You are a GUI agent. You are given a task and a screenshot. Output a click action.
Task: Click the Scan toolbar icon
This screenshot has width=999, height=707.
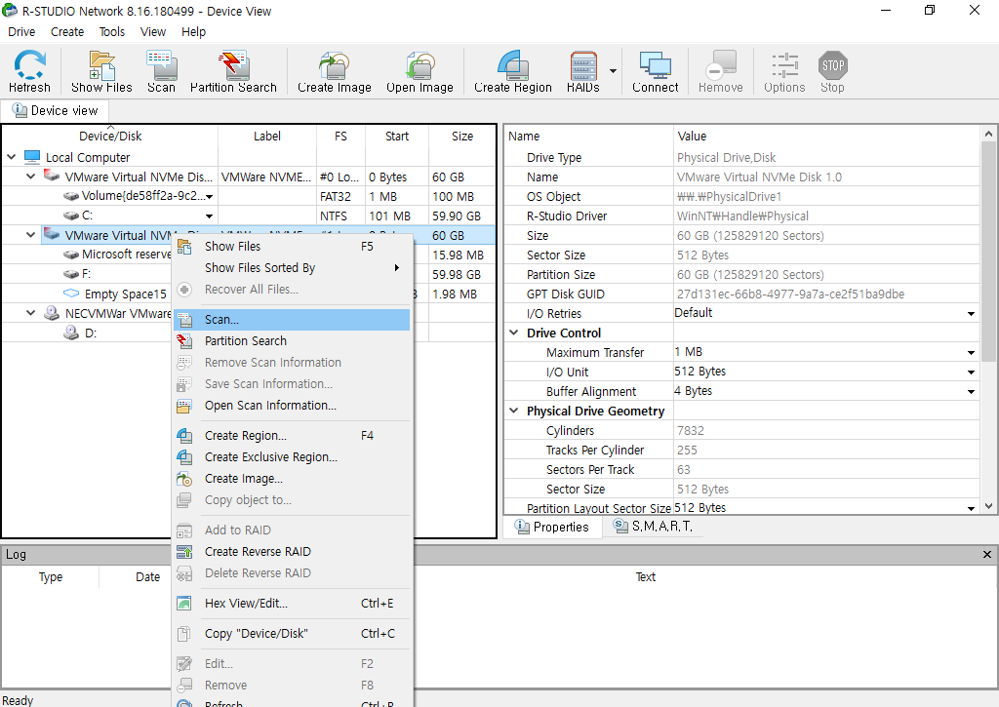[x=161, y=71]
